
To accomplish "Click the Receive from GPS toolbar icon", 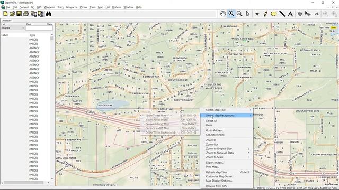I will tap(34, 14).
